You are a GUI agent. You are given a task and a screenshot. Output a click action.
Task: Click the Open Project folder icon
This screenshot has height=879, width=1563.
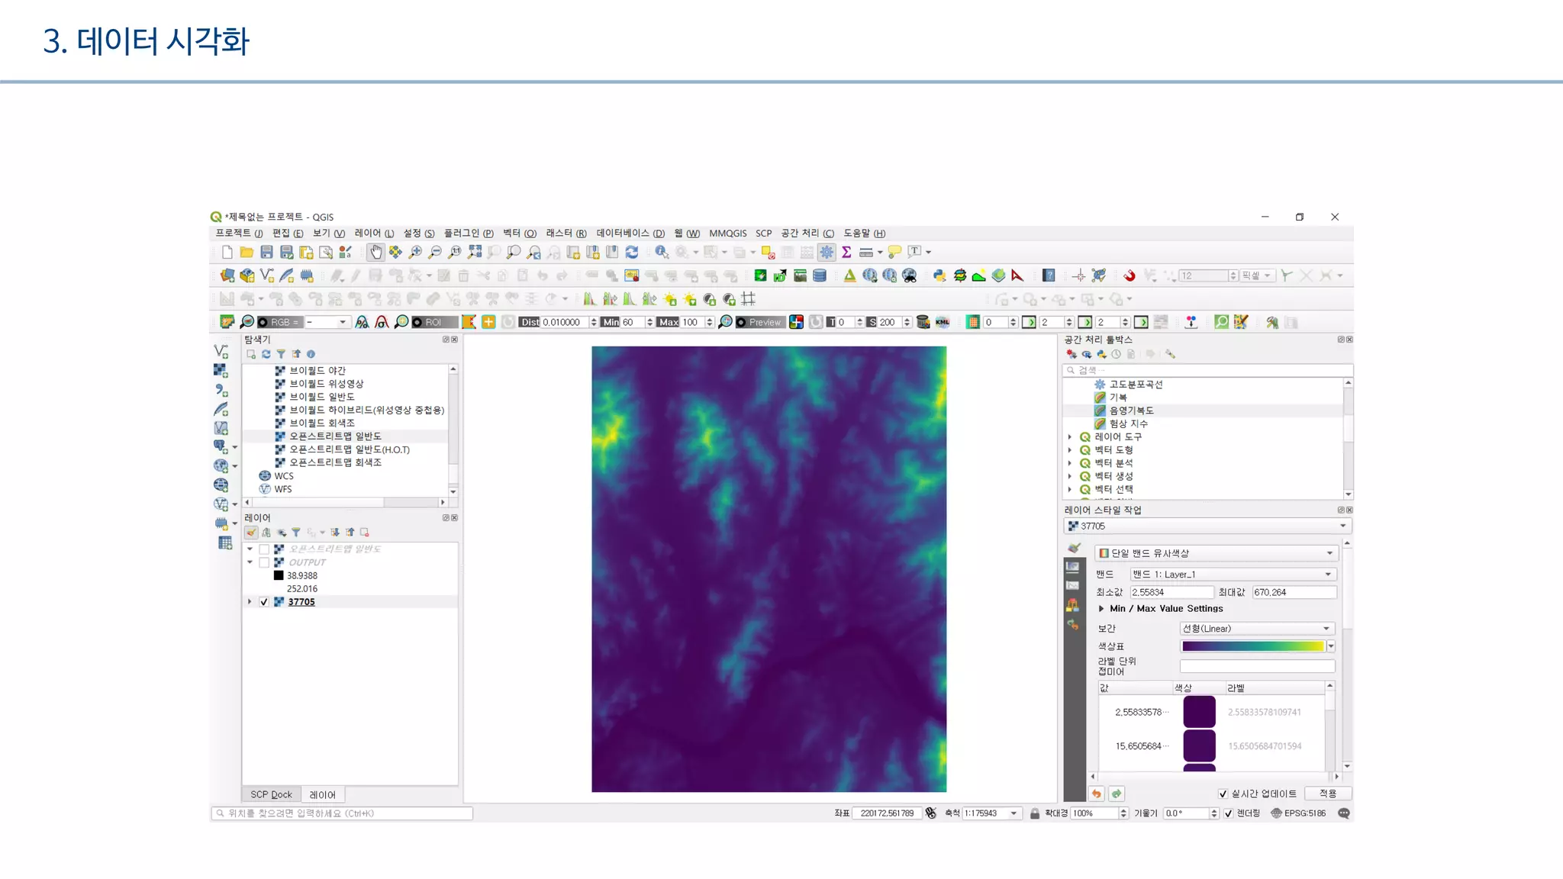(247, 252)
